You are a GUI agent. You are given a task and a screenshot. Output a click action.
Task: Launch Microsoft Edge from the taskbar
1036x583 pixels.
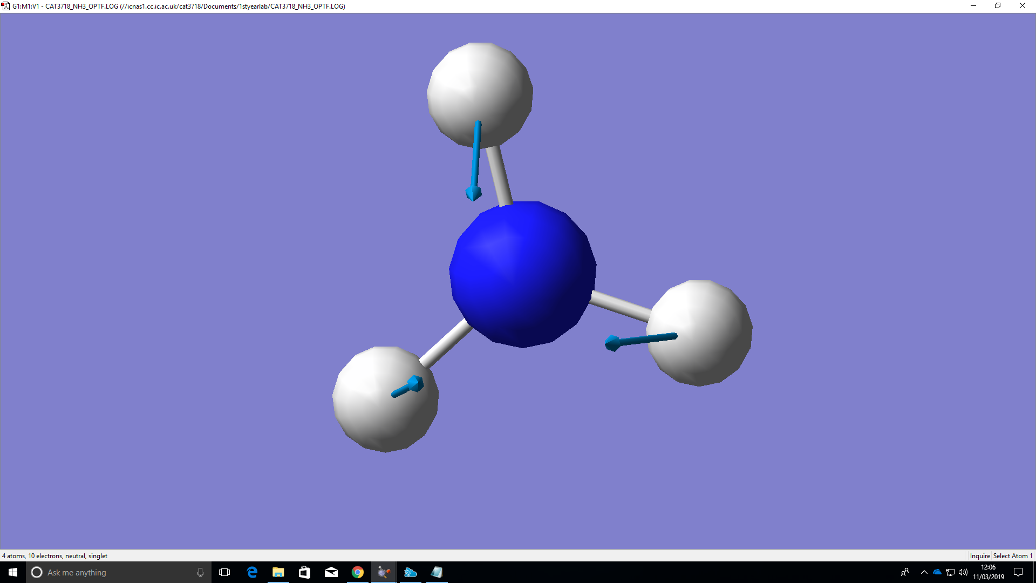tap(252, 572)
